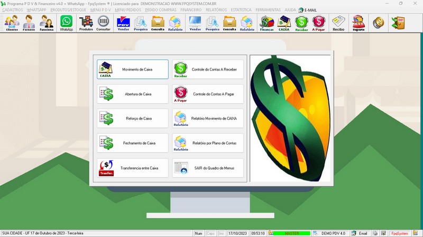Open the FINANCEIRO menu
423x237 pixels.
click(x=191, y=10)
